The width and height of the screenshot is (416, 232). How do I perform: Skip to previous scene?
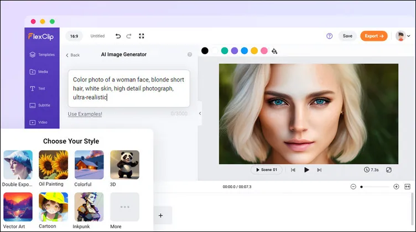pyautogui.click(x=293, y=170)
